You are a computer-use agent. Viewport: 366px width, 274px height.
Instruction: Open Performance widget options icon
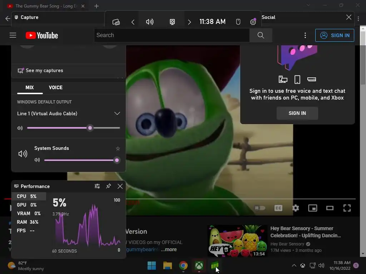coord(97,186)
